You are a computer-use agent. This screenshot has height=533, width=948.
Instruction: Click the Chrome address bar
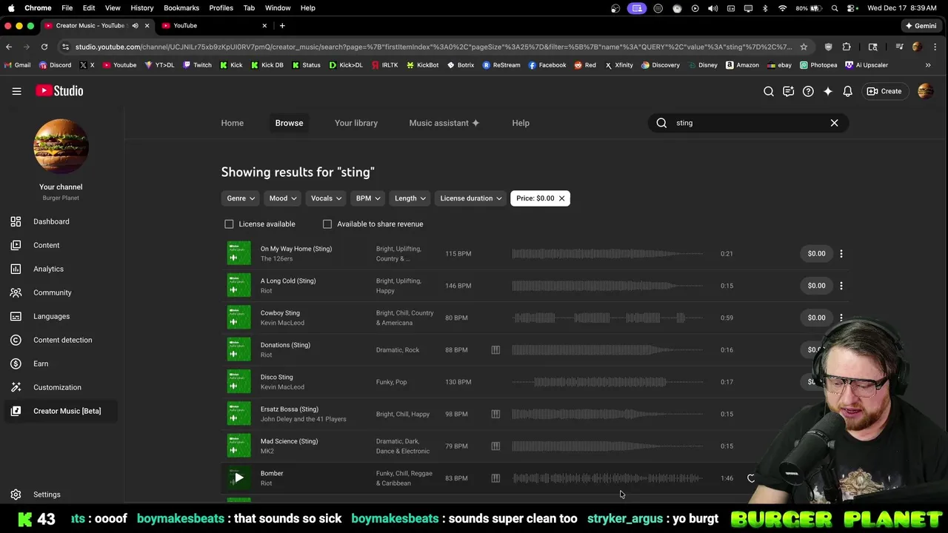point(433,47)
